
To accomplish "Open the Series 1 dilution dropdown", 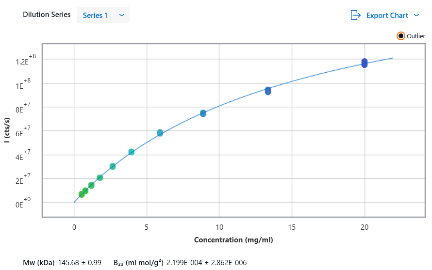I will (103, 15).
